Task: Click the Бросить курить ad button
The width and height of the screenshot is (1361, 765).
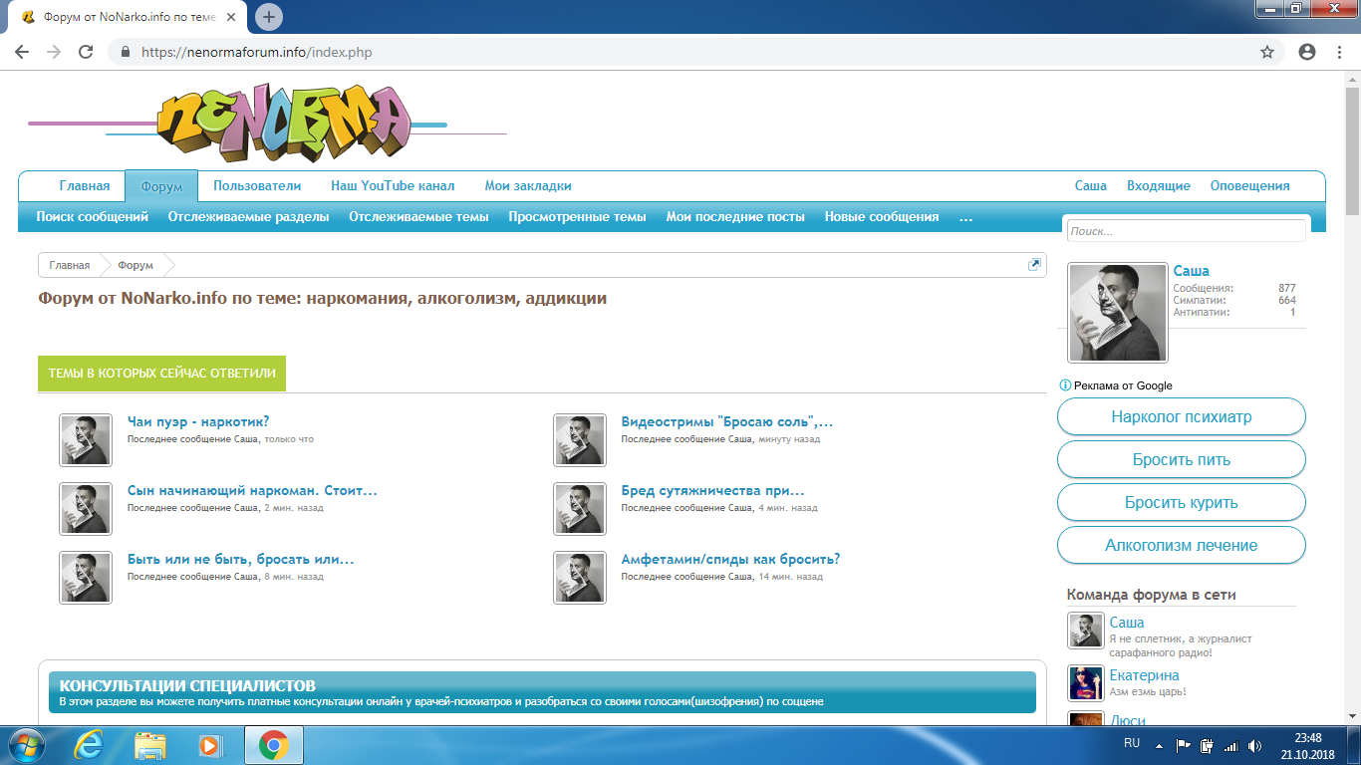Action: pos(1181,503)
